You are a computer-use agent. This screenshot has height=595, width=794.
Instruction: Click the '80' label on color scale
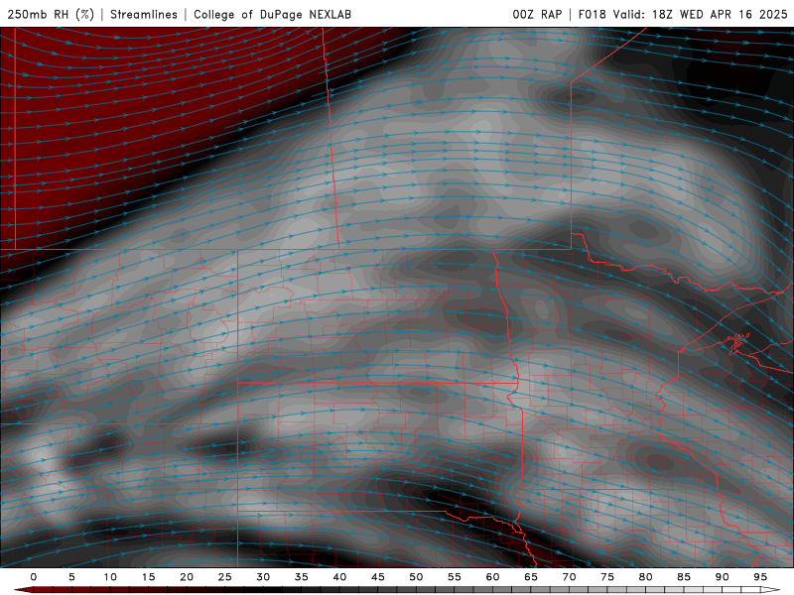coord(645,577)
